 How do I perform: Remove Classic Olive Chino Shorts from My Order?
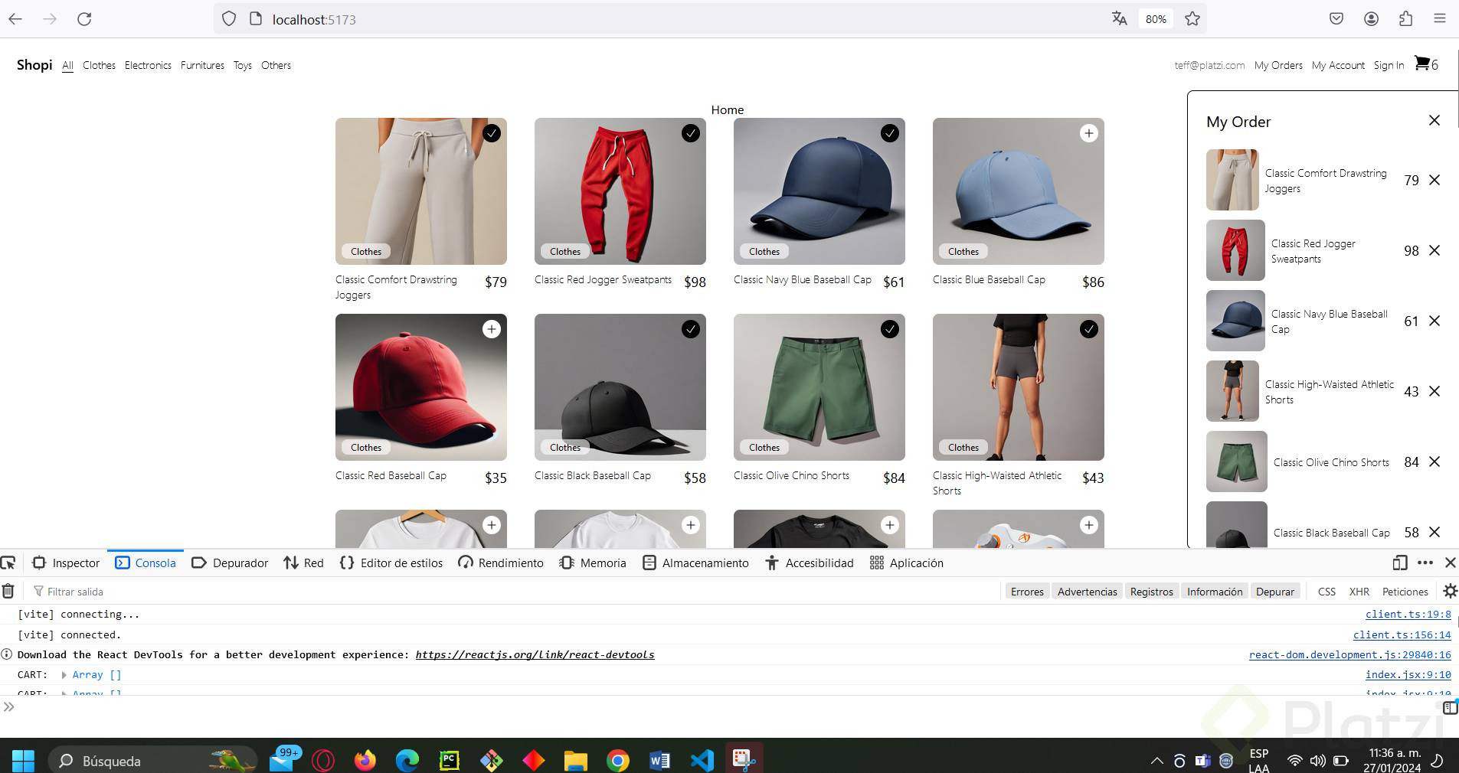click(1434, 462)
